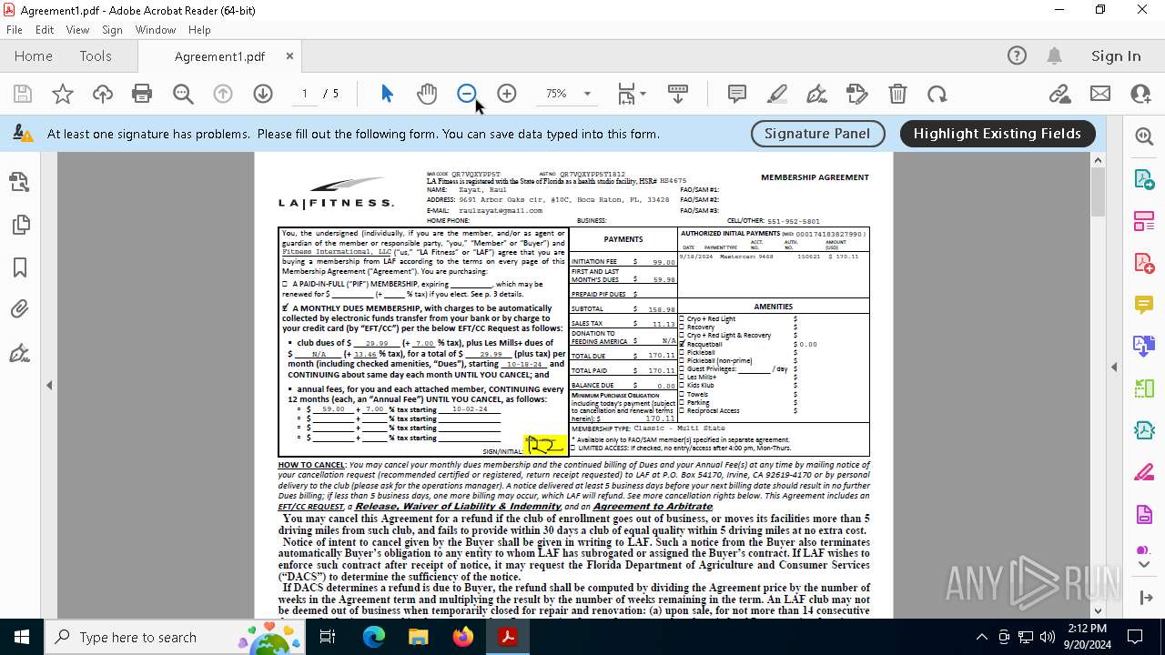The image size is (1165, 655).
Task: Open the attachments paperclip panel
Action: click(x=20, y=310)
